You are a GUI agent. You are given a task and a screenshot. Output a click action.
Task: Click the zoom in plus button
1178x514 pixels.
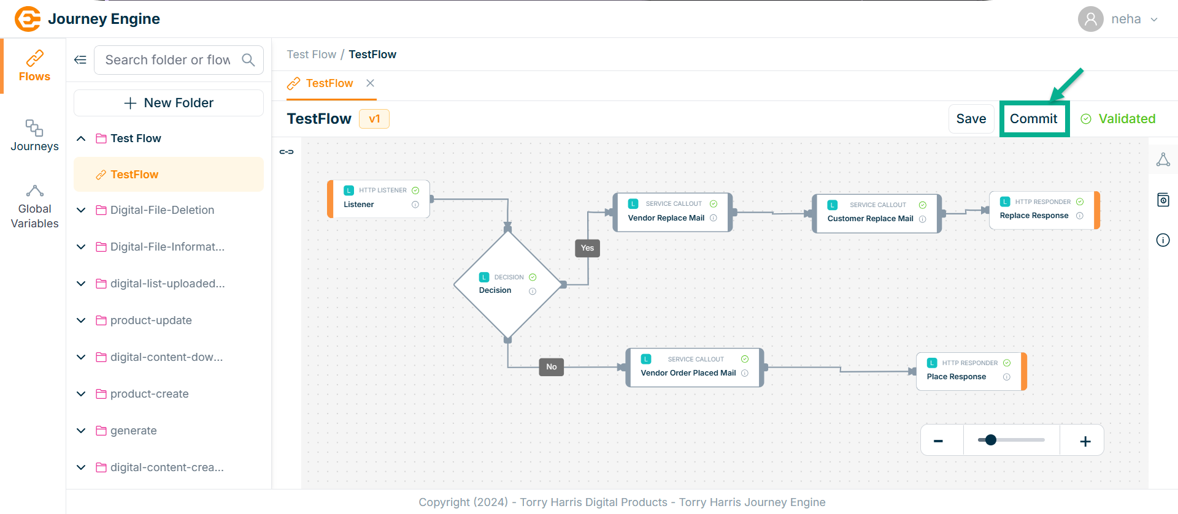pos(1085,441)
